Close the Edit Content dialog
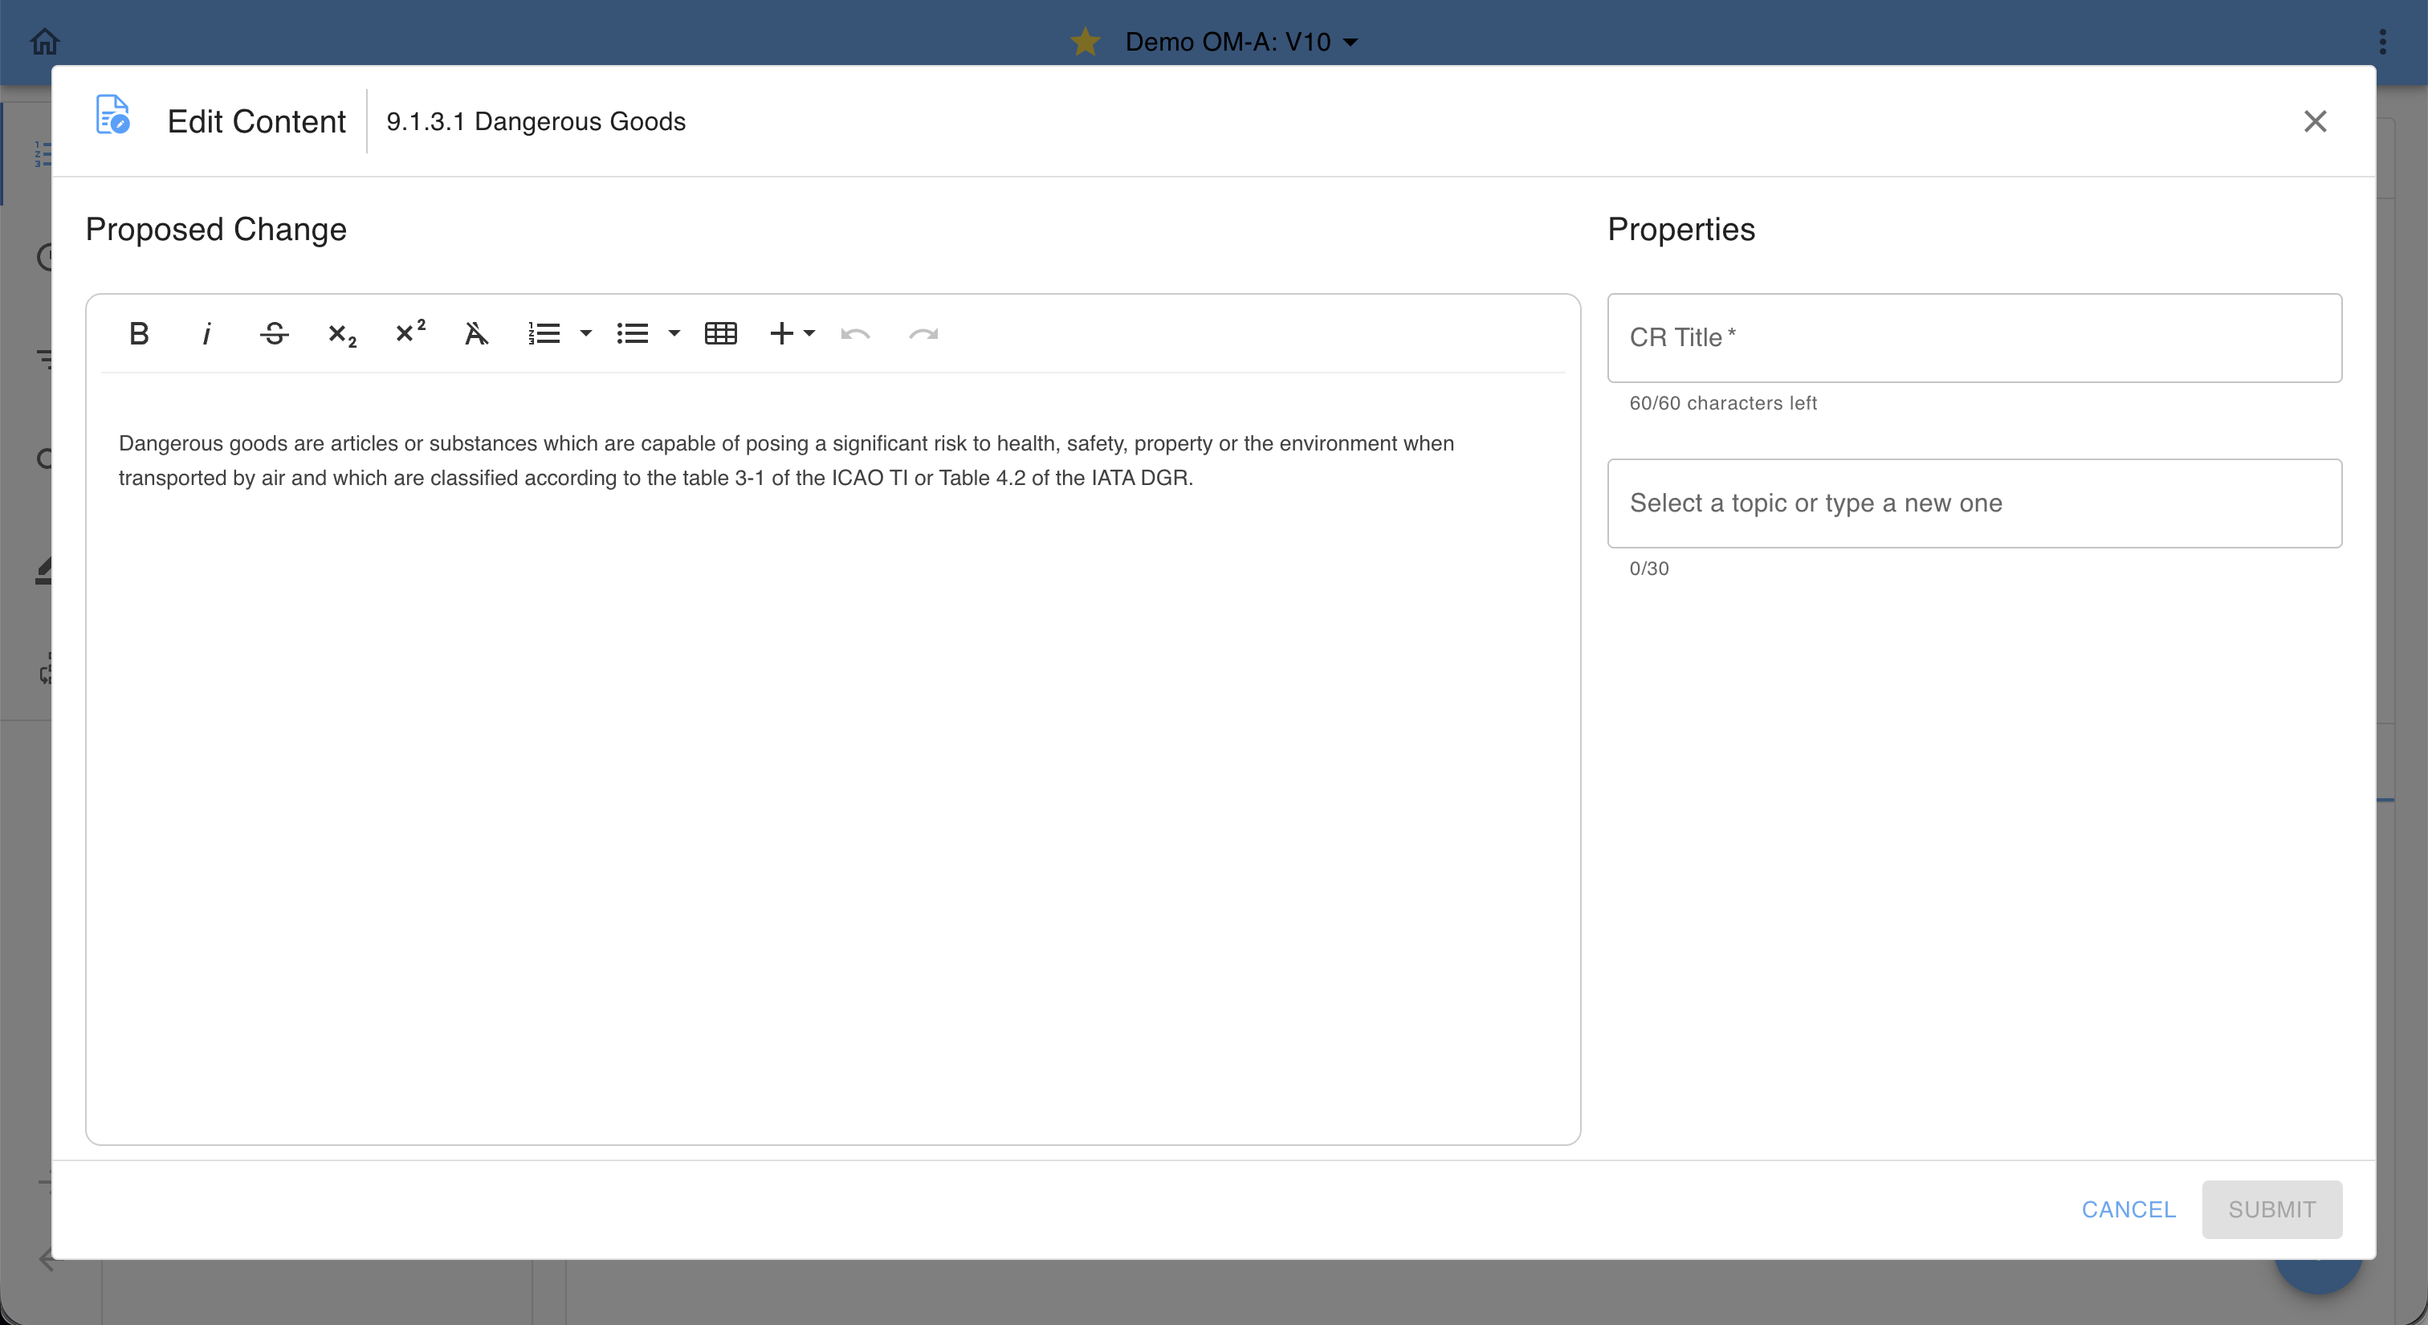 click(2315, 121)
